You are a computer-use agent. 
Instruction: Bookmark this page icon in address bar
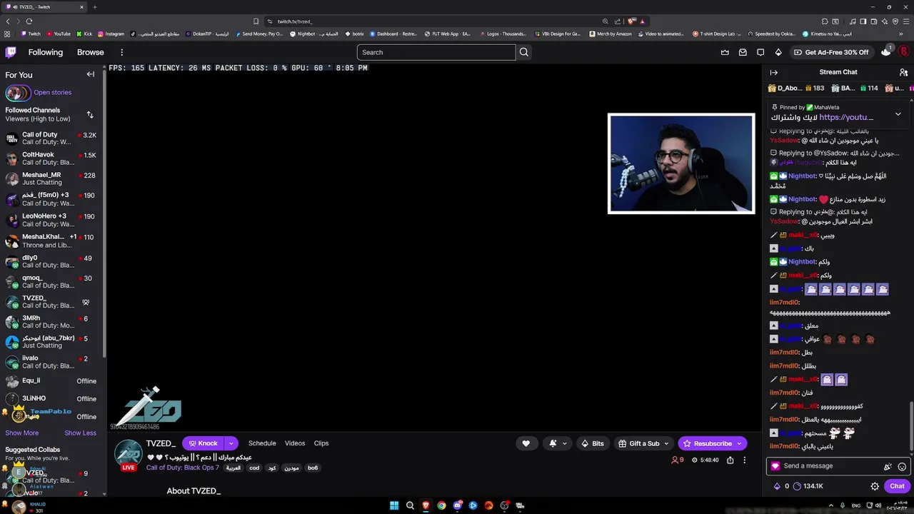click(256, 21)
